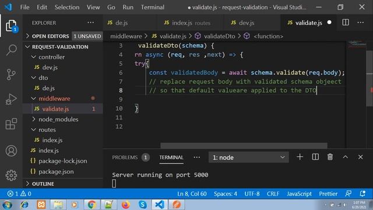Open the Go menu

click(111, 7)
